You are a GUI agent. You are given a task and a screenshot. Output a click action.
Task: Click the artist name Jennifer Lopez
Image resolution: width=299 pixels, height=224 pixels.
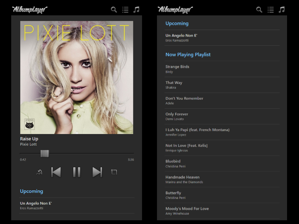pos(176,135)
